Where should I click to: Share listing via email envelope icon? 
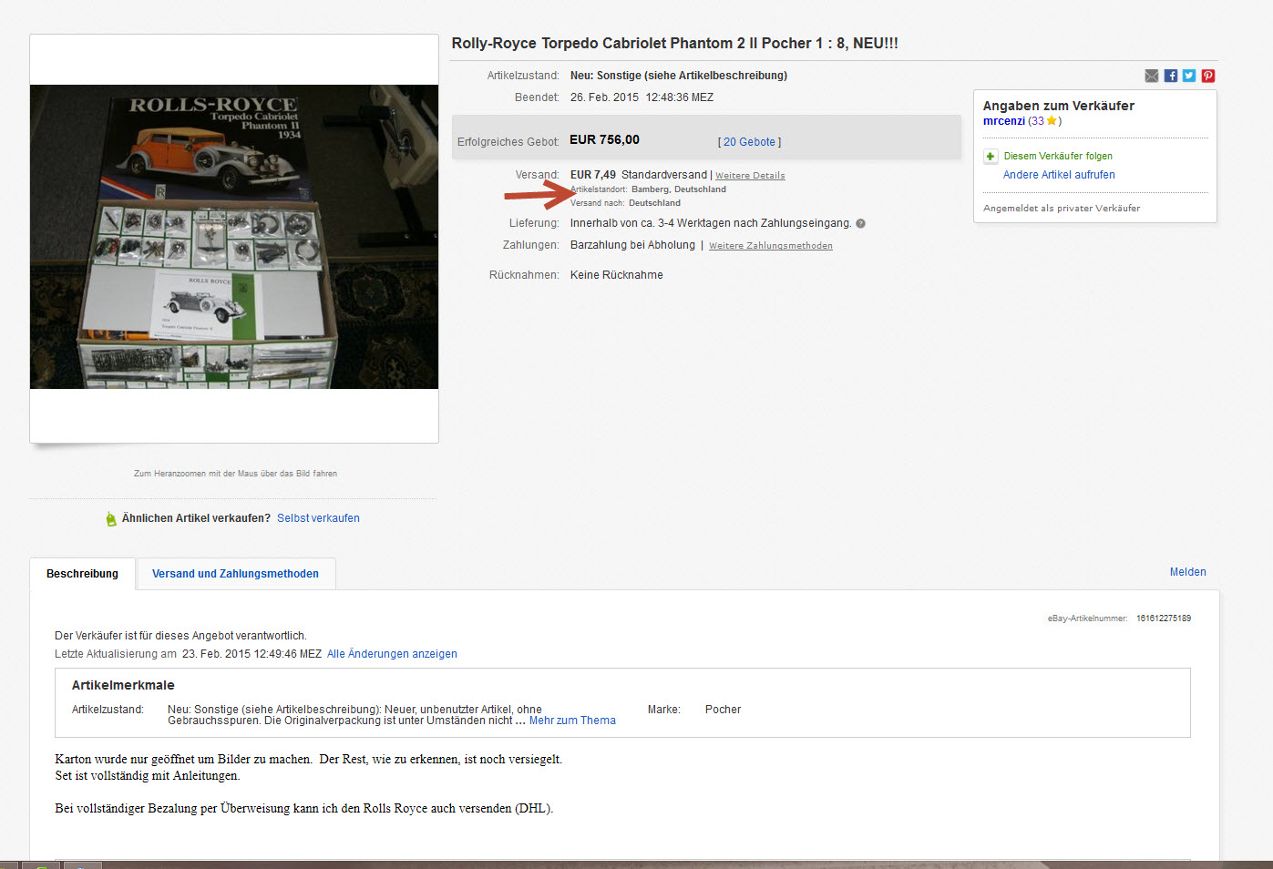(x=1152, y=76)
